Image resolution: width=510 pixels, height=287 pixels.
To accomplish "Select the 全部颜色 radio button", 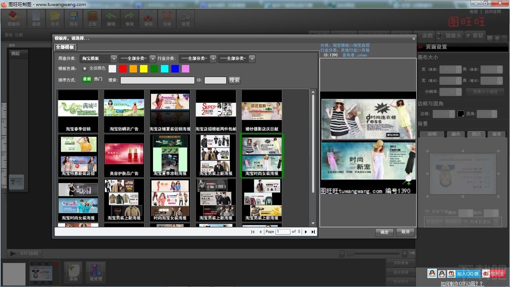I will coord(85,68).
